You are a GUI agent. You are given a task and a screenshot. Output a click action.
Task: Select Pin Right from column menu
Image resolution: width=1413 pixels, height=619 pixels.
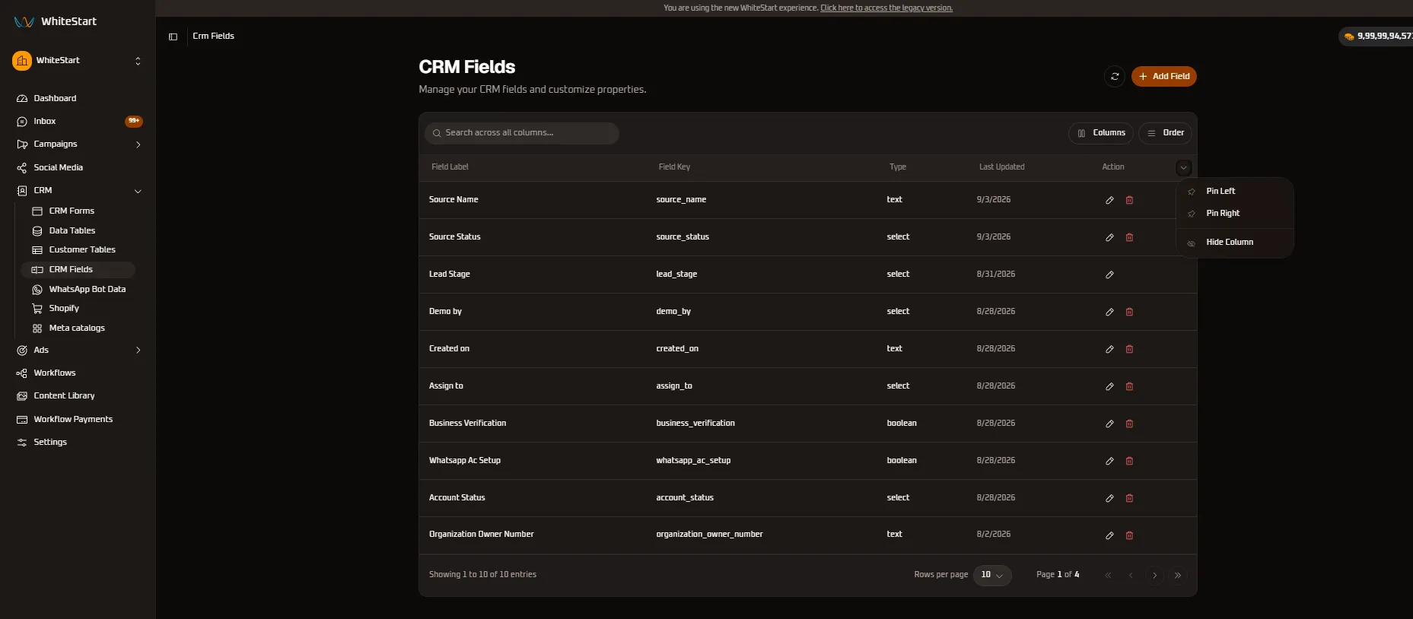tap(1235, 213)
